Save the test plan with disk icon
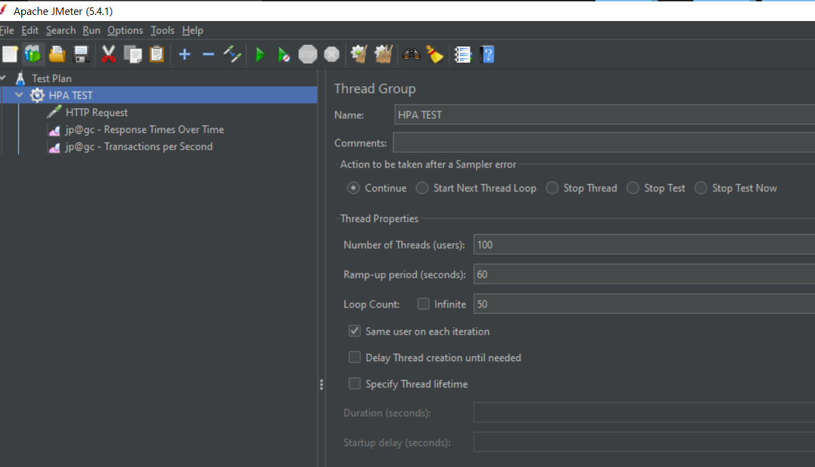 pyautogui.click(x=81, y=54)
